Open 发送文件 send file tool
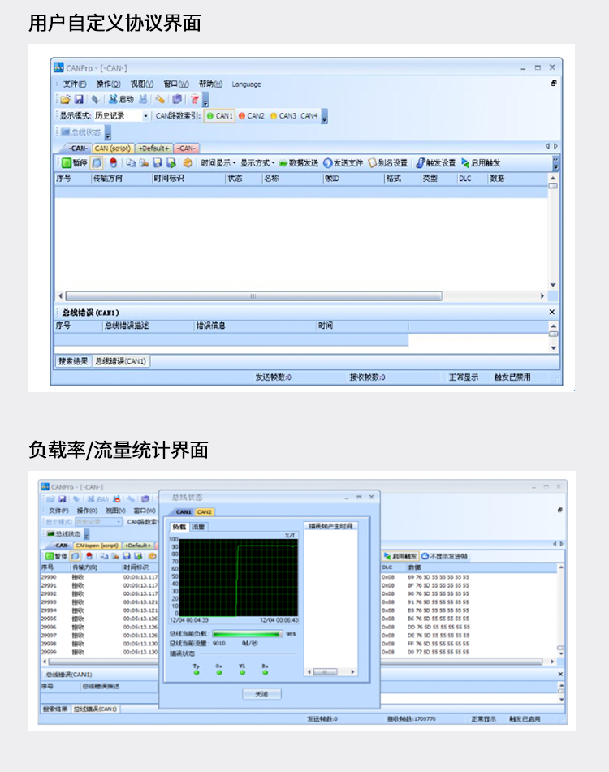Viewport: 609px width, 772px height. click(x=343, y=163)
